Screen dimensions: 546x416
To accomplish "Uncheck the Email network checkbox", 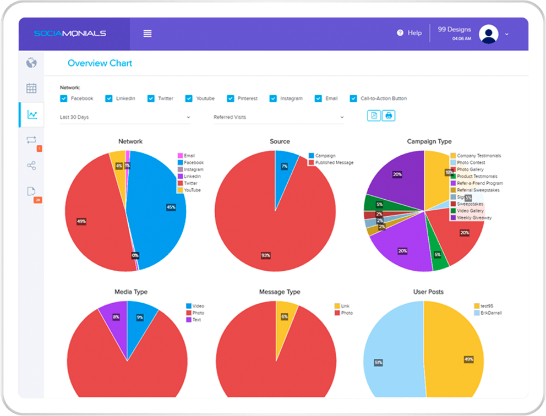I will [318, 98].
